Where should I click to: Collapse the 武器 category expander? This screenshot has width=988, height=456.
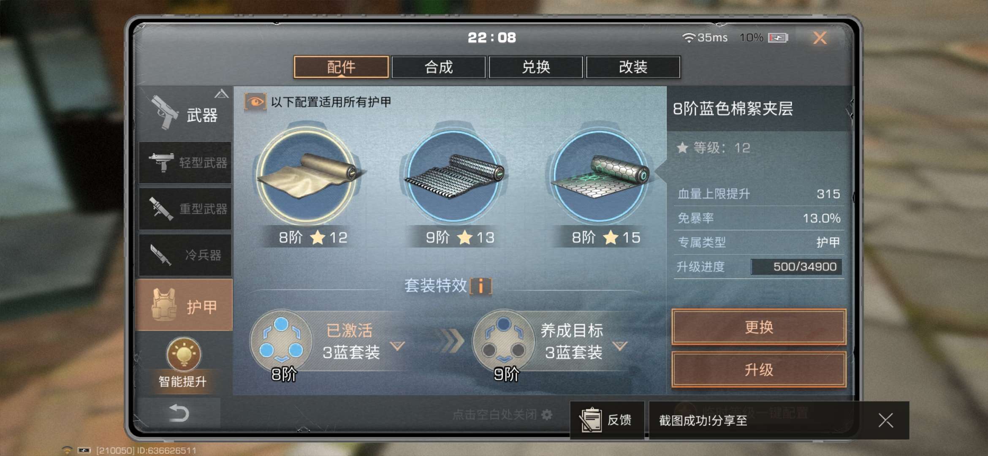point(221,94)
